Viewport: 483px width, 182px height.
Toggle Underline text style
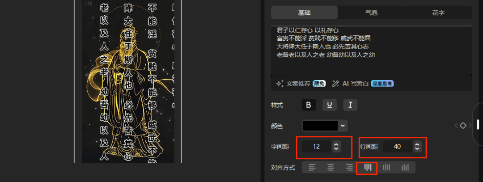(330, 106)
